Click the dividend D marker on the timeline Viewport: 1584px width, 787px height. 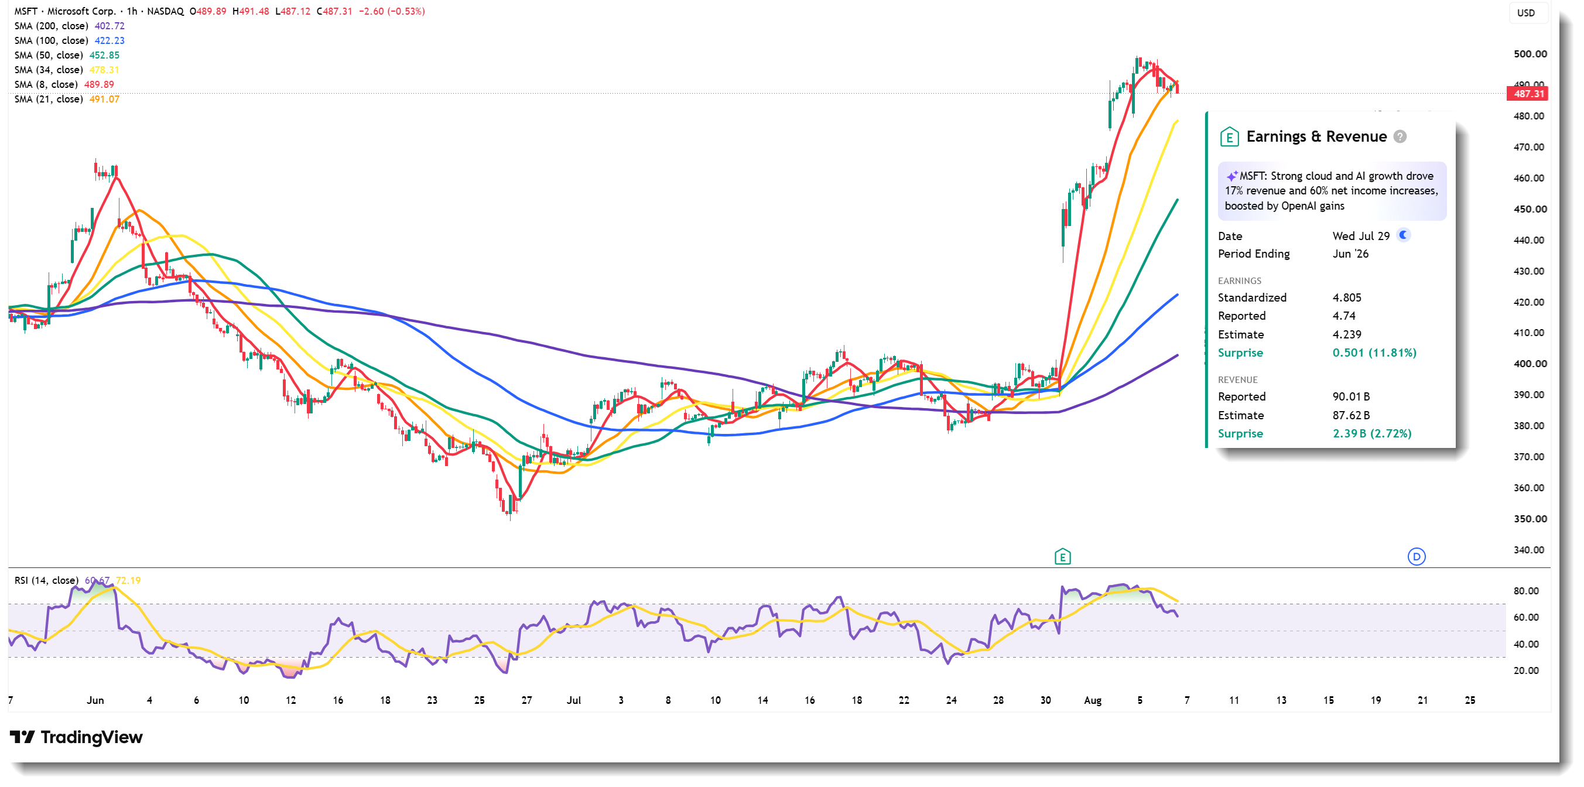point(1416,556)
